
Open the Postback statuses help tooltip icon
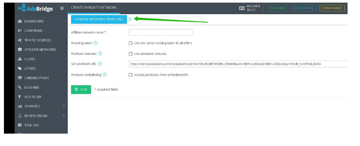[100, 53]
